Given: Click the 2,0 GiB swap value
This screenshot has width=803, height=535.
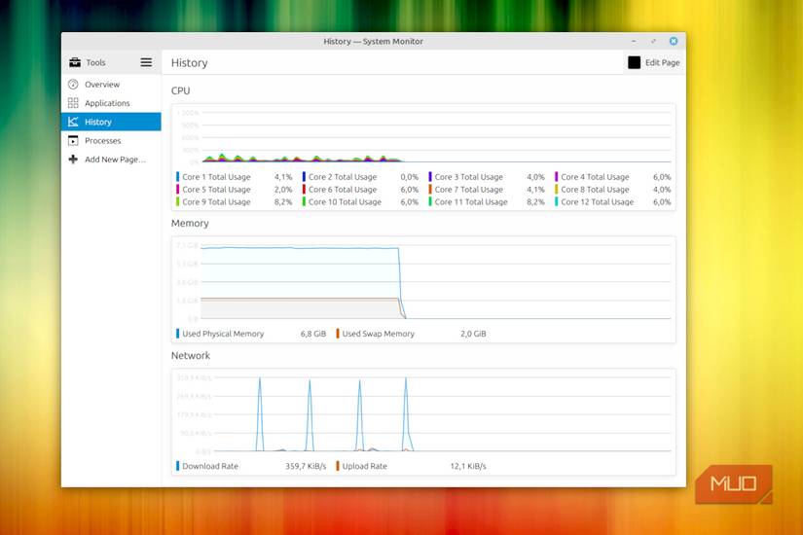Looking at the screenshot, I should pyautogui.click(x=473, y=334).
